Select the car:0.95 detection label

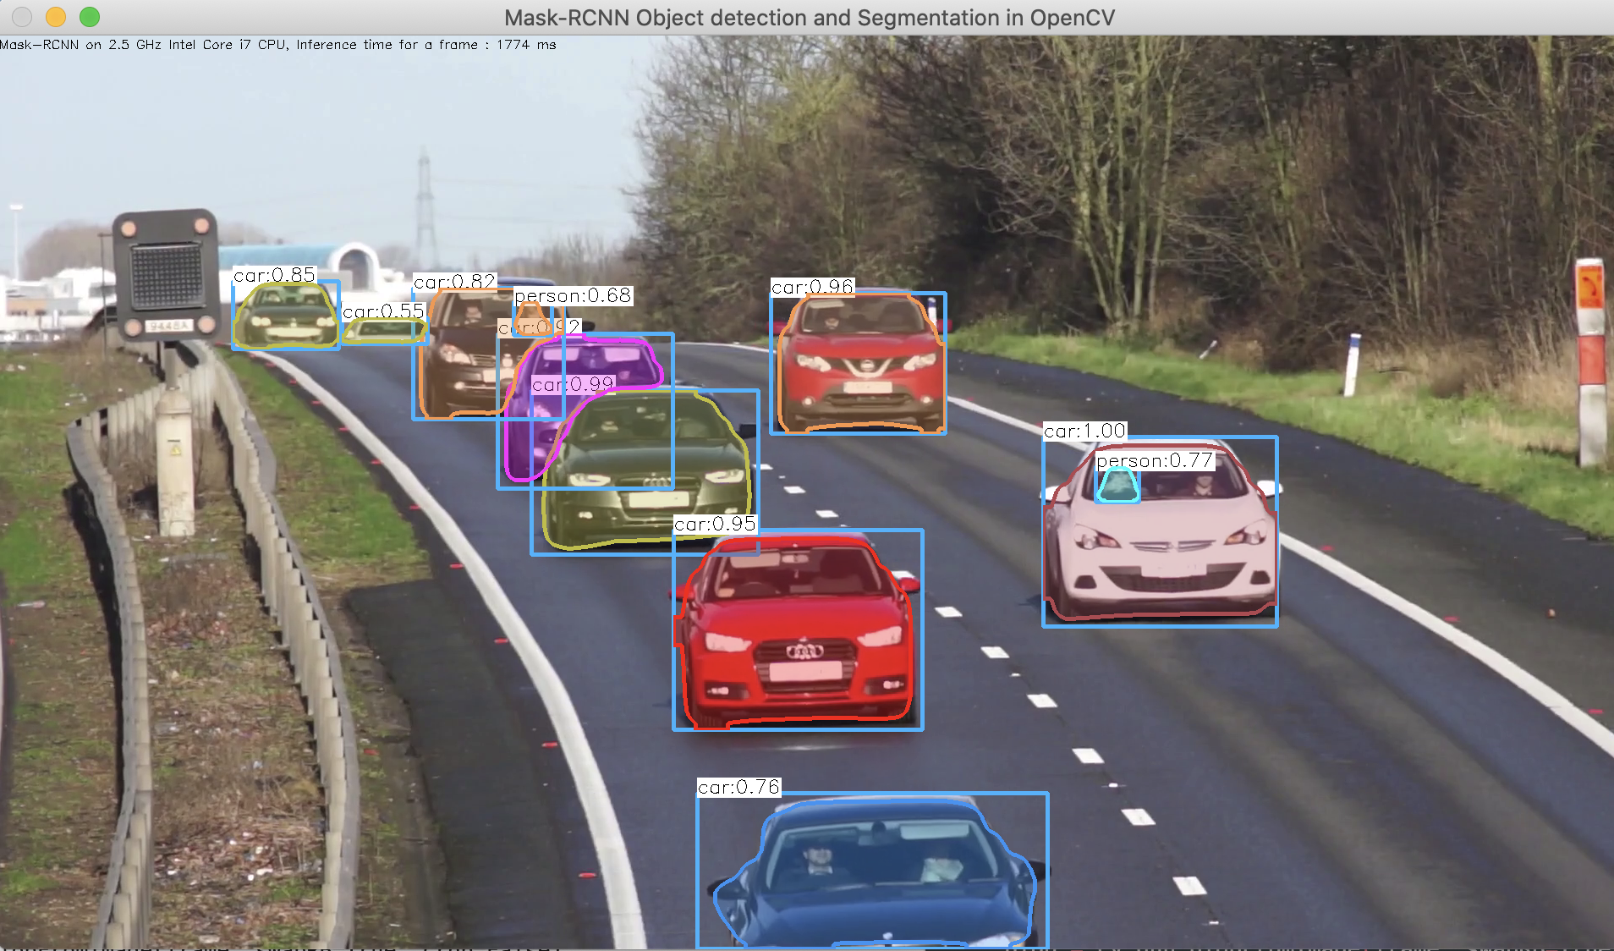click(715, 524)
